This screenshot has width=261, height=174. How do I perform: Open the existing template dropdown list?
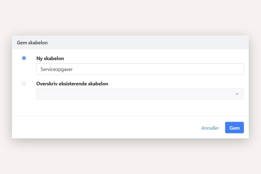(x=140, y=94)
